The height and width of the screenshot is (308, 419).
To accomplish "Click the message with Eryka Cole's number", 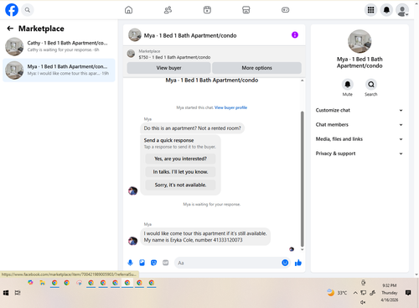I will [x=205, y=237].
